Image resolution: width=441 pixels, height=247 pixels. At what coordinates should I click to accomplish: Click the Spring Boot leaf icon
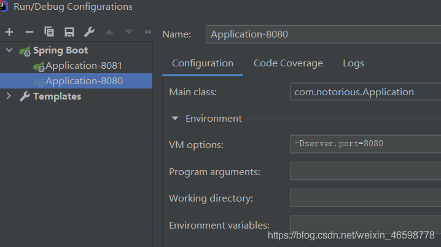coord(25,52)
